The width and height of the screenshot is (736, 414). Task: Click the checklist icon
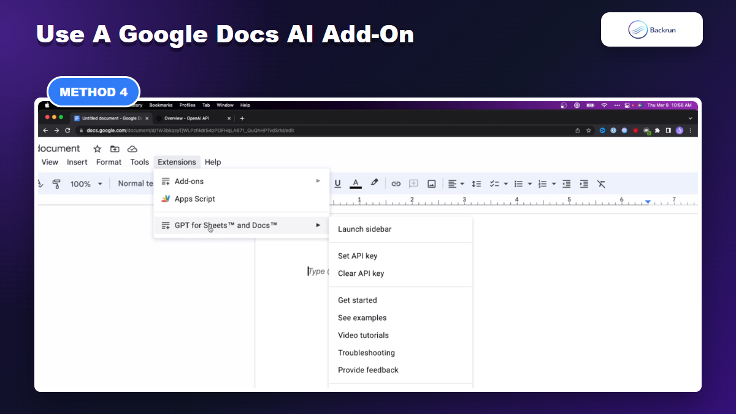(494, 183)
